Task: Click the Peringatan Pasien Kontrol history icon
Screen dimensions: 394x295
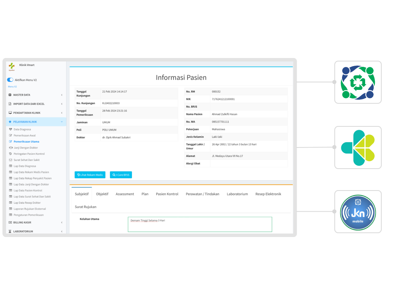Action: (x=10, y=154)
